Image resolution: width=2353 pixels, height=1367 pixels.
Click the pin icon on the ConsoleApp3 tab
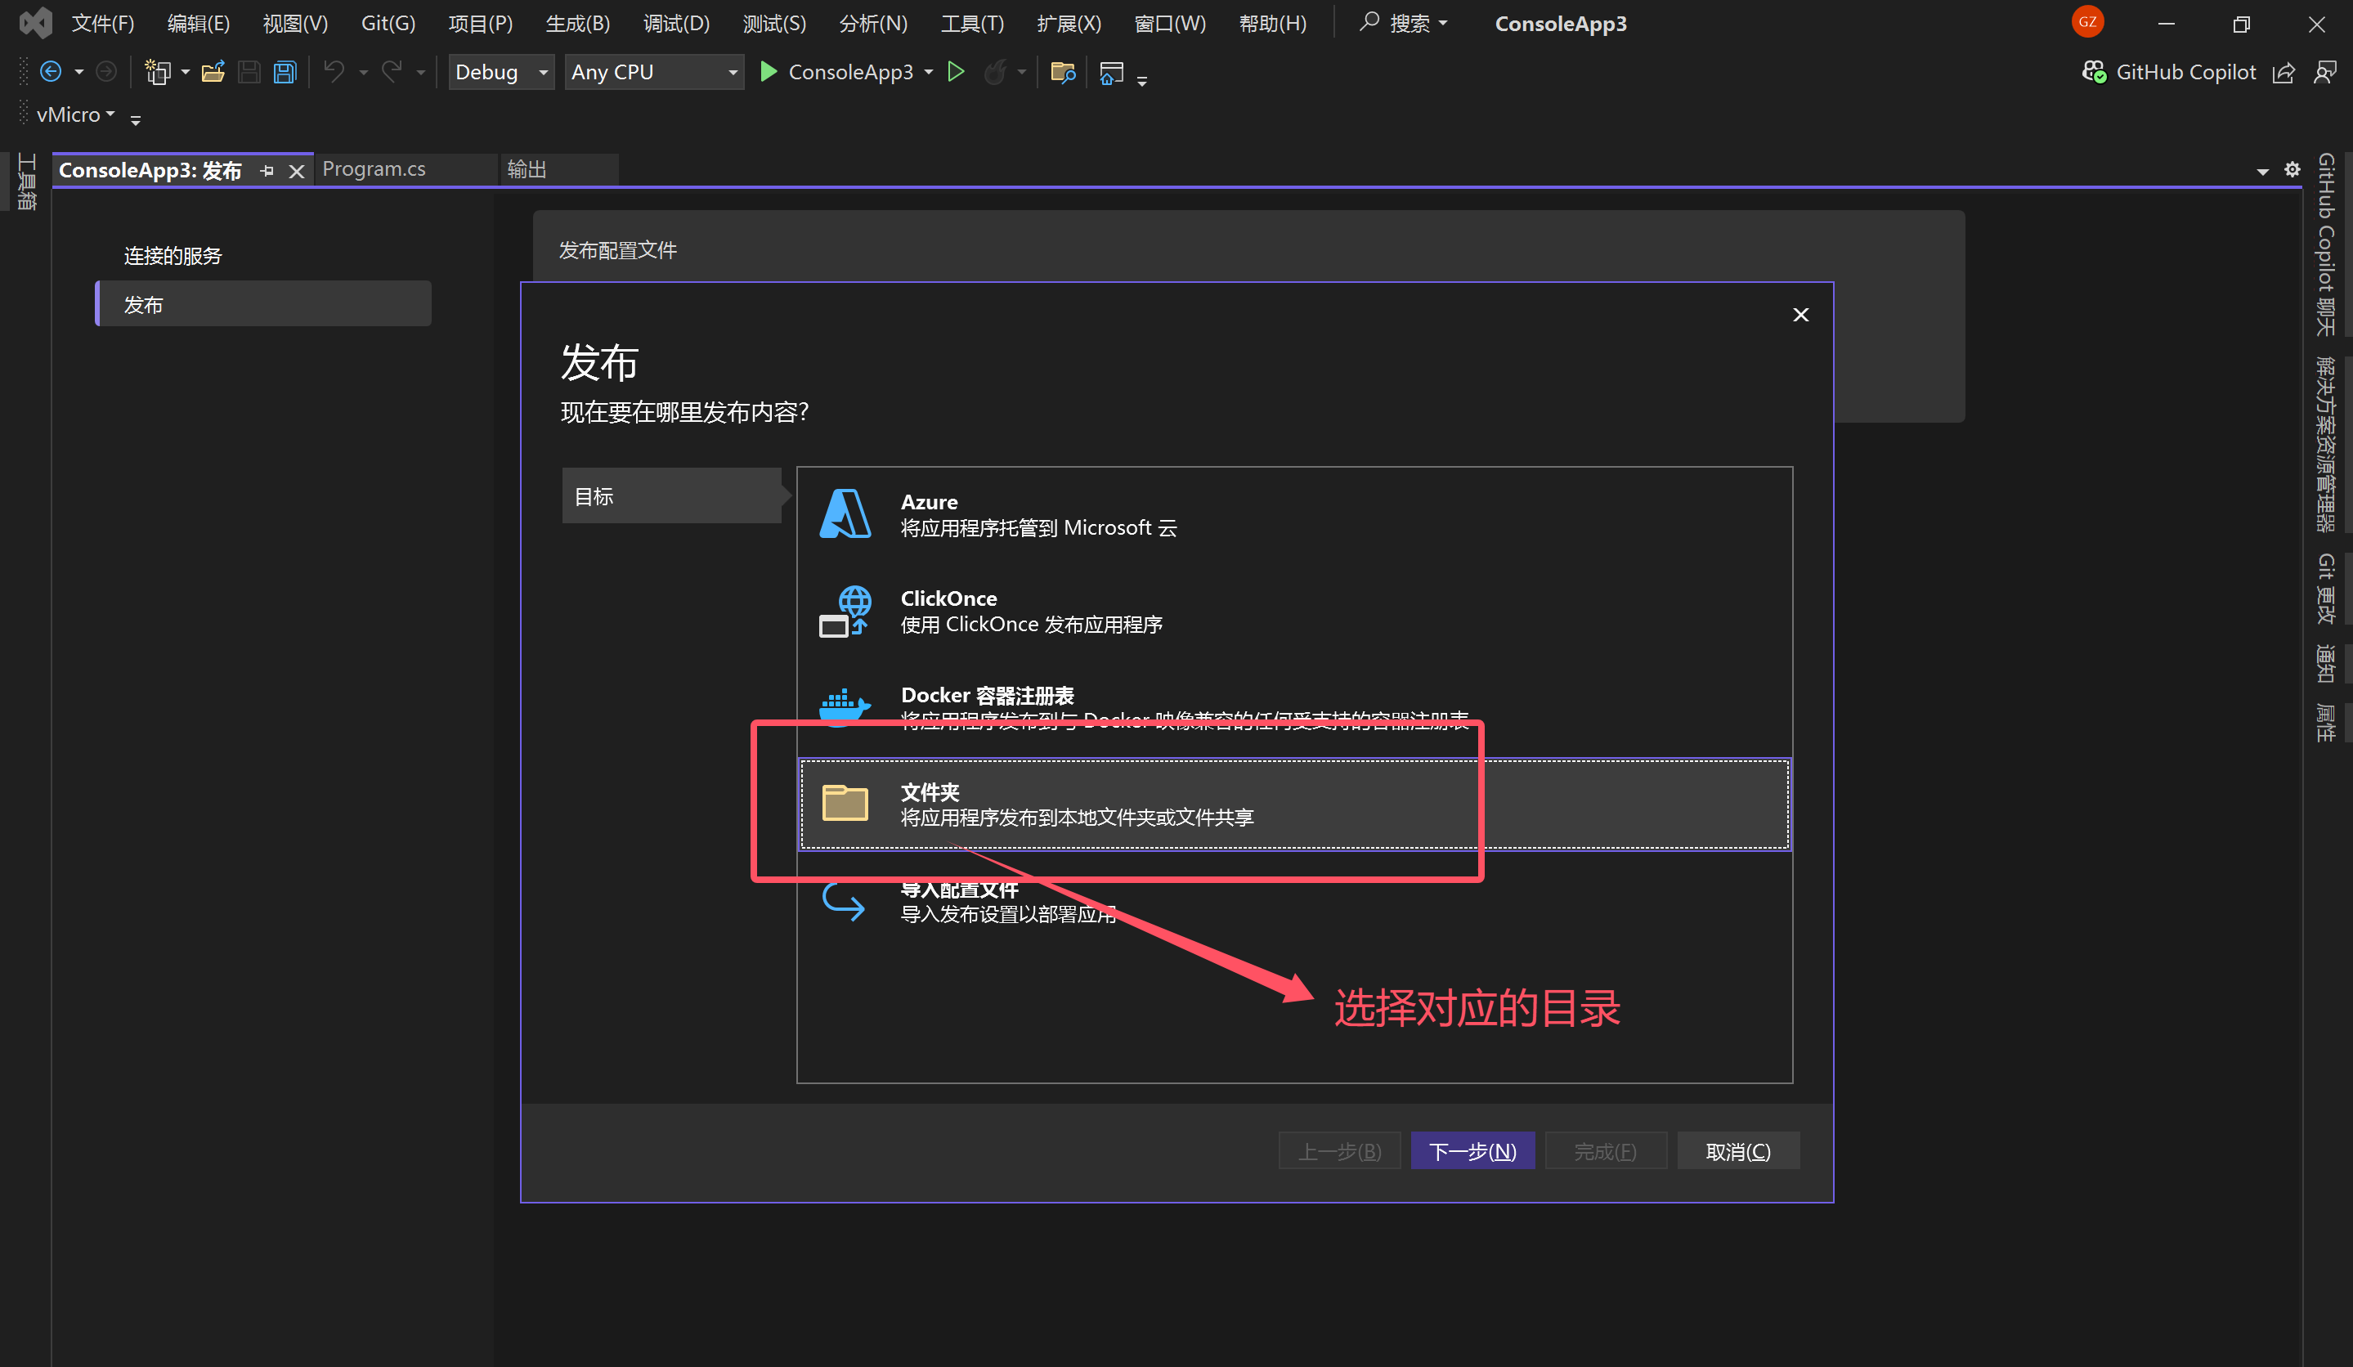click(267, 171)
